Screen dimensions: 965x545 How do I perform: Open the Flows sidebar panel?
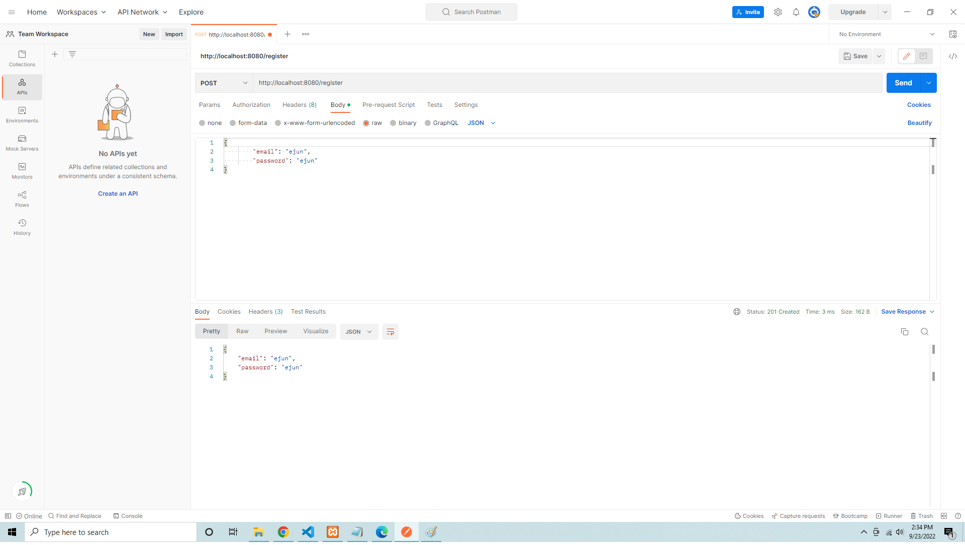[x=22, y=199]
